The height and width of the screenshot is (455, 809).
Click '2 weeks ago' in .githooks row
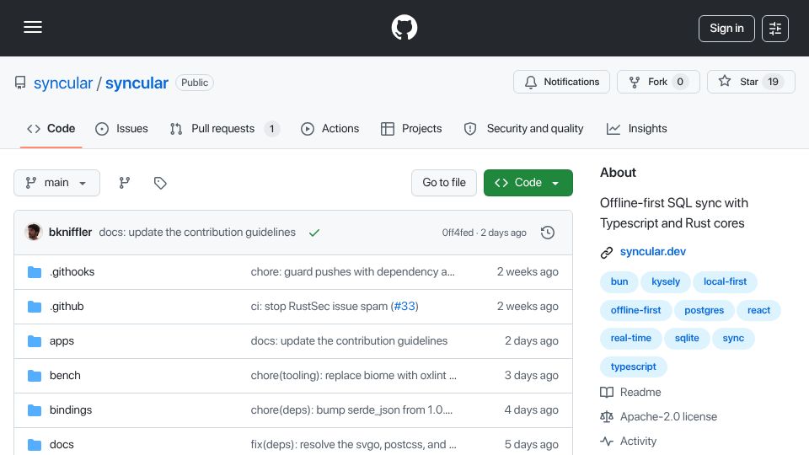pos(528,272)
